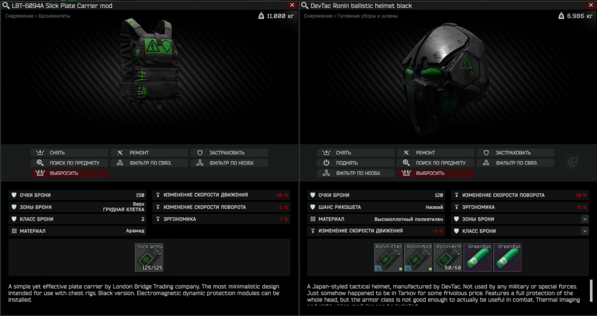Click ФИЛЬТР ПО НЕОБХ. in the helmet window
The height and width of the screenshot is (316, 597).
(x=355, y=173)
